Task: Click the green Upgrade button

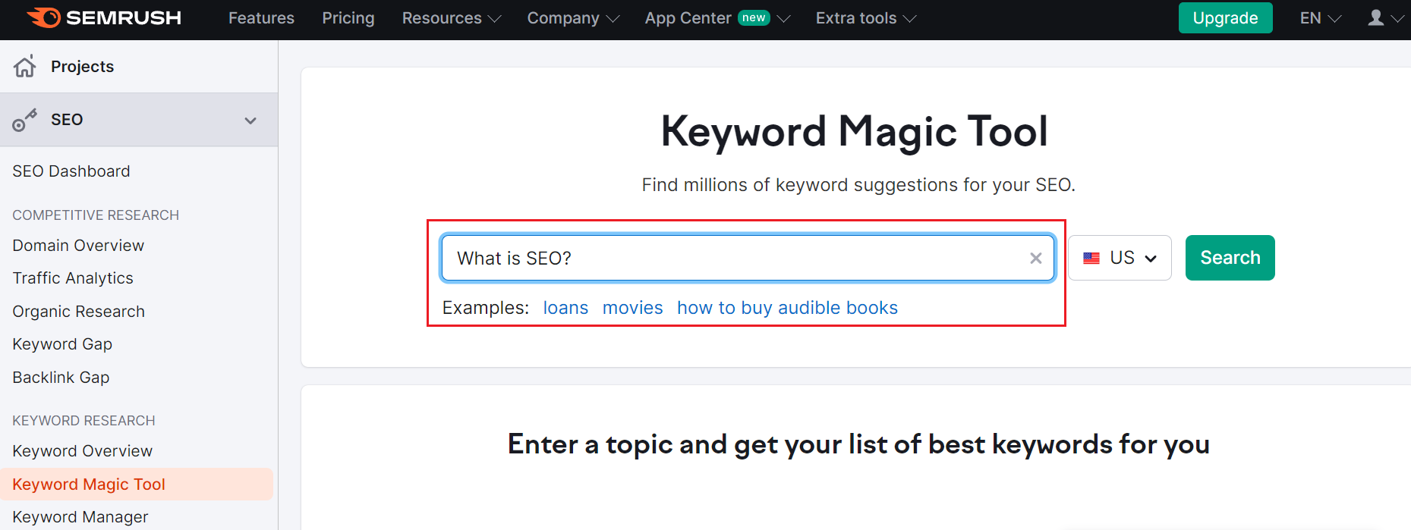Action: tap(1225, 18)
